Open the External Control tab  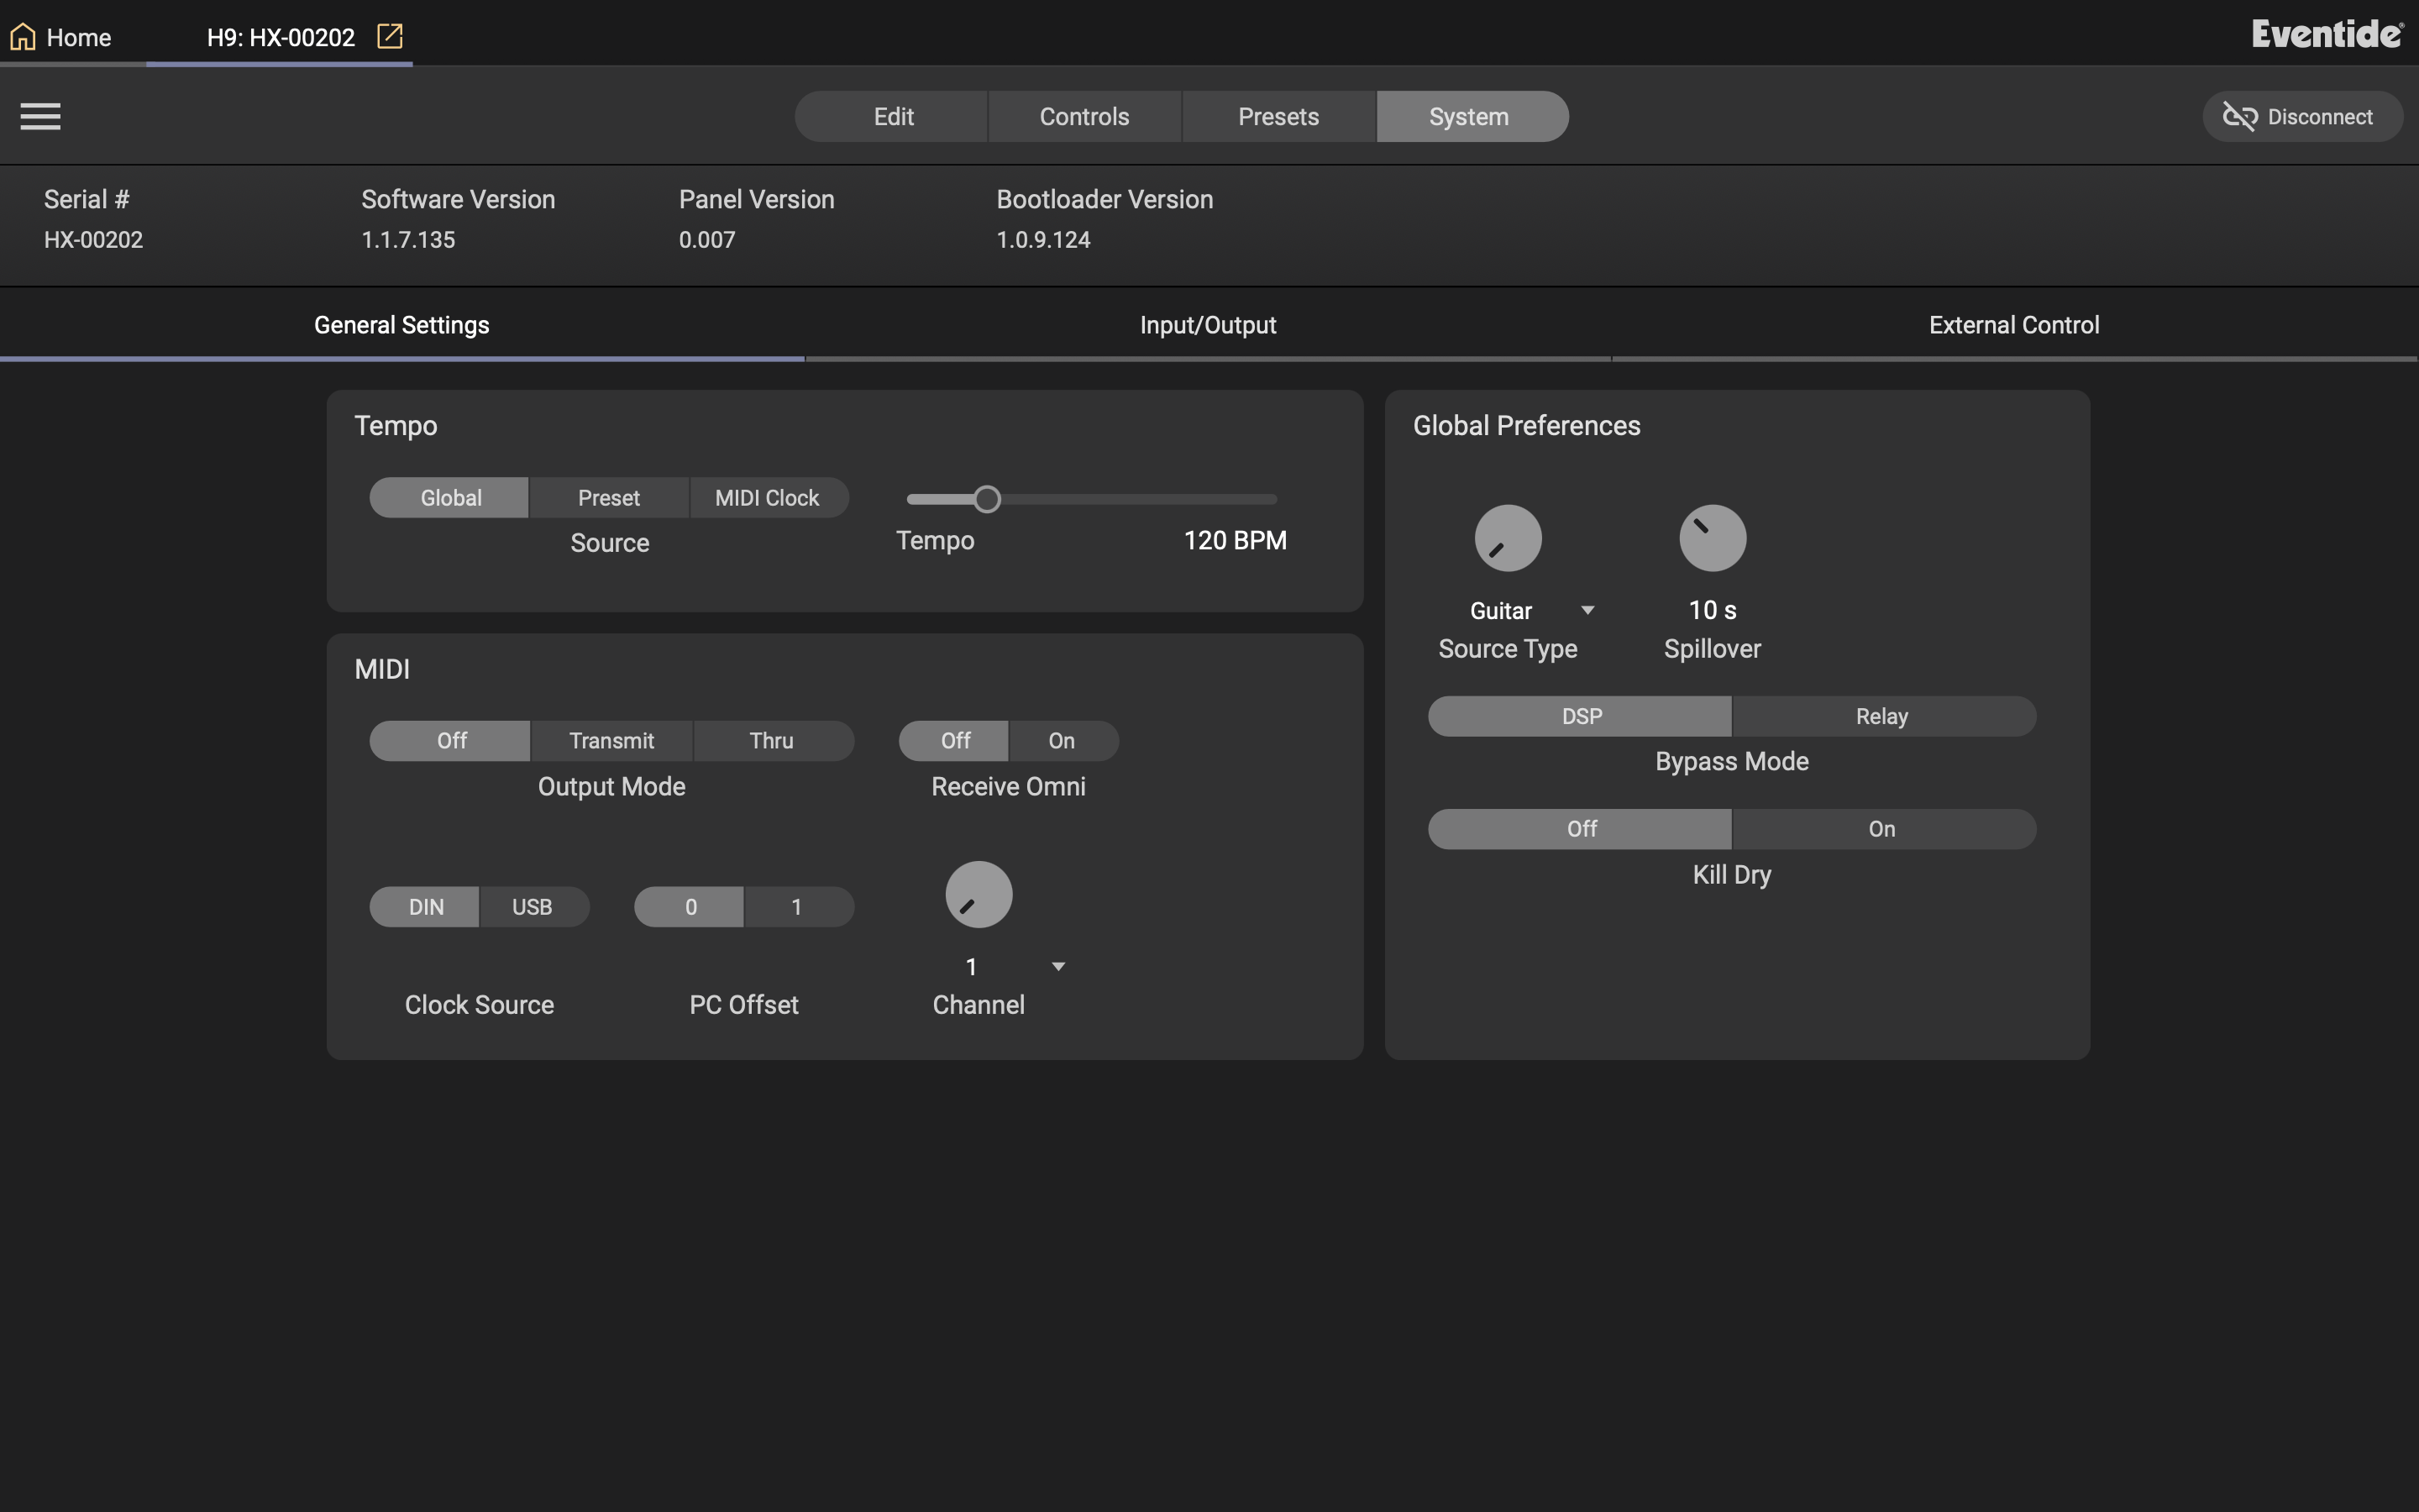coord(2013,325)
